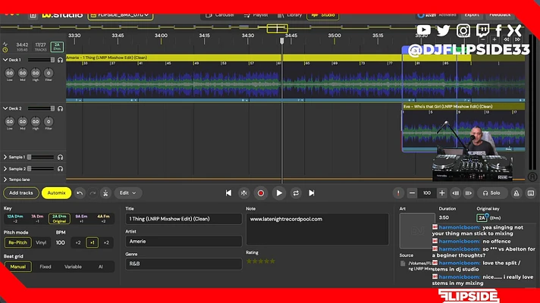Decrease zoom with the minus button
The image size is (540, 303).
point(412,193)
